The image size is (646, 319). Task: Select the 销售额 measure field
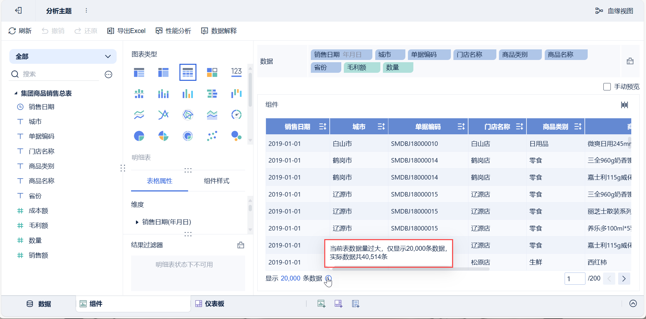(38, 255)
